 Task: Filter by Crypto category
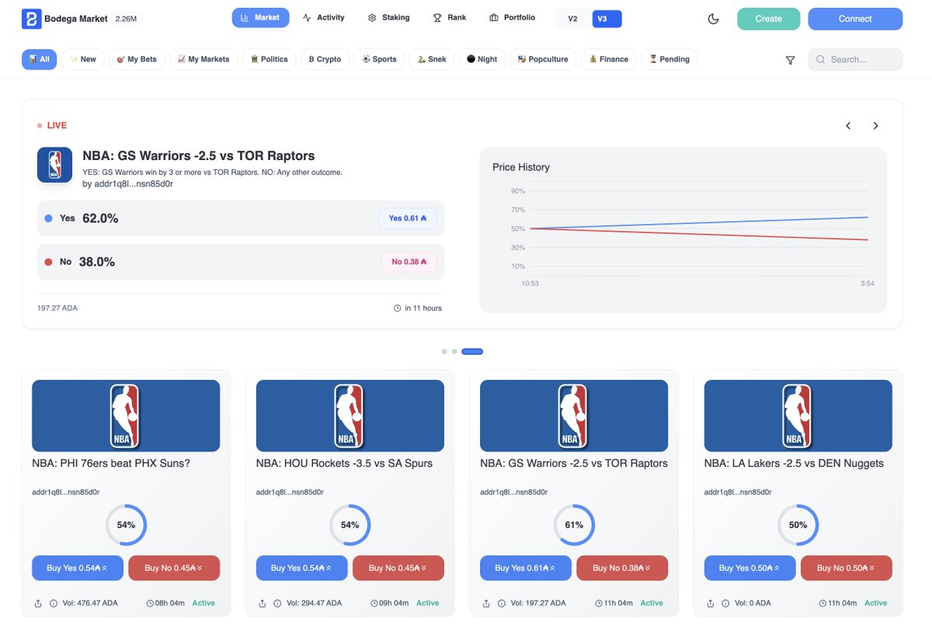[325, 59]
